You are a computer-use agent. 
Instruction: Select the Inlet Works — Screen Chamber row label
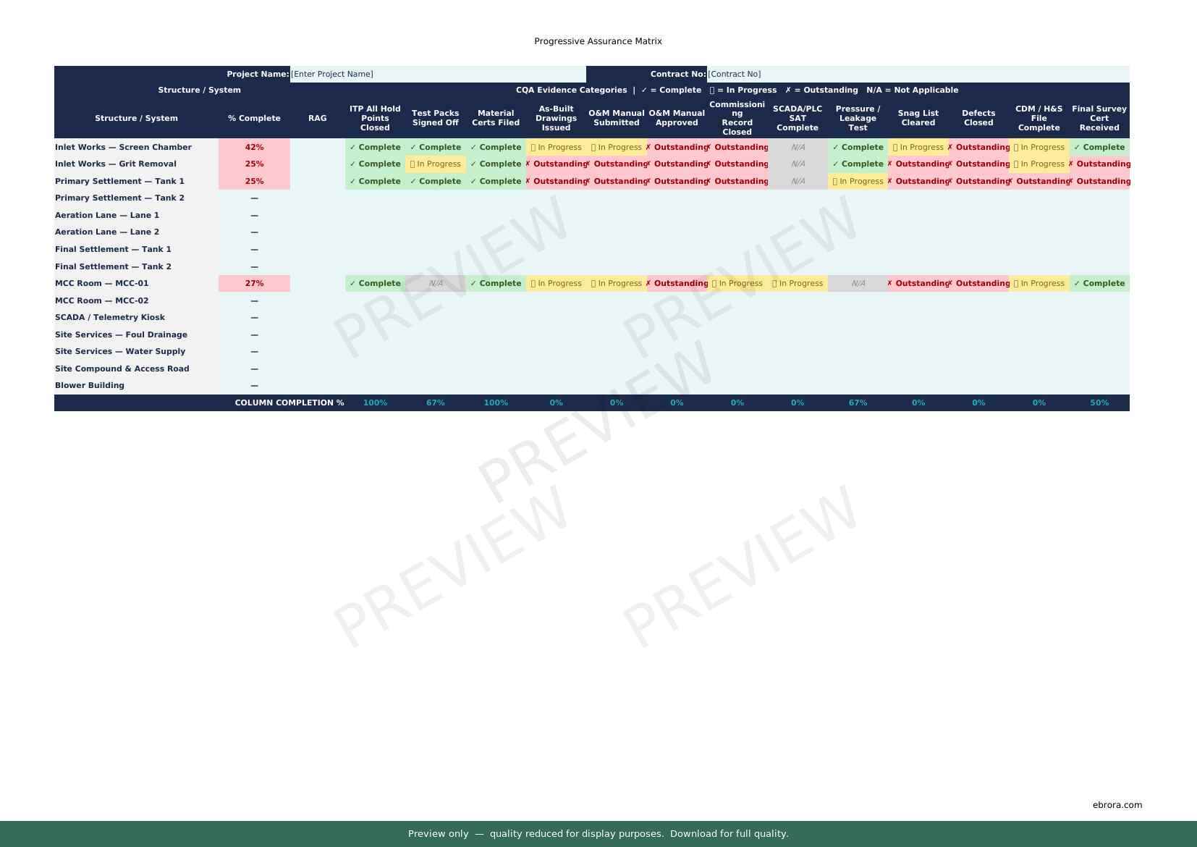[124, 147]
